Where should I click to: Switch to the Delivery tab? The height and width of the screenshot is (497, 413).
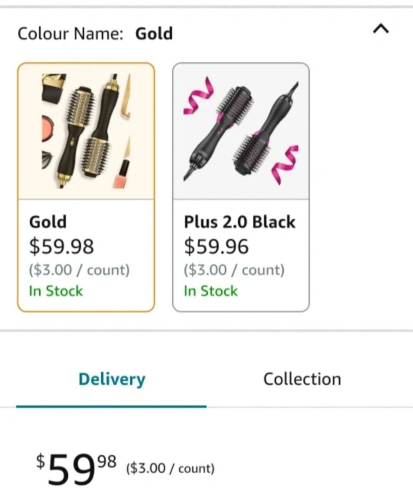(x=112, y=379)
